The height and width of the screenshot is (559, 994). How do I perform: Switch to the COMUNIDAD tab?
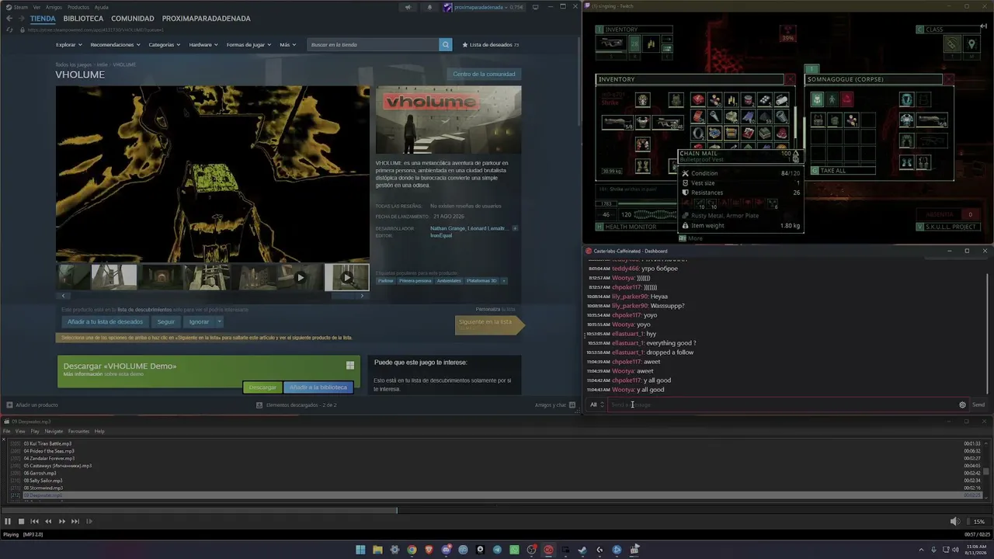point(132,19)
